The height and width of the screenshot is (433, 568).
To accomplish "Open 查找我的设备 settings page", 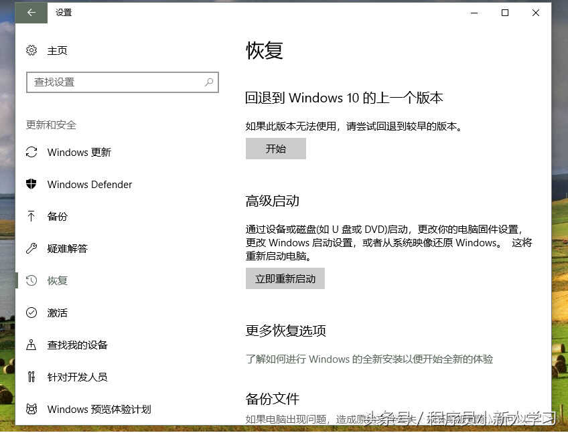I will point(77,345).
